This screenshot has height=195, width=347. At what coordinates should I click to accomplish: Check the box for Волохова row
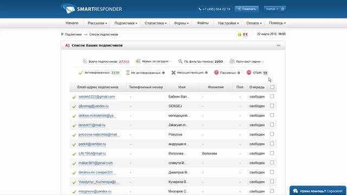click(272, 153)
